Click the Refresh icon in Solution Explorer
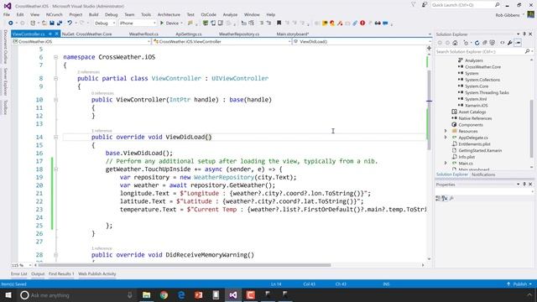 coord(477,43)
